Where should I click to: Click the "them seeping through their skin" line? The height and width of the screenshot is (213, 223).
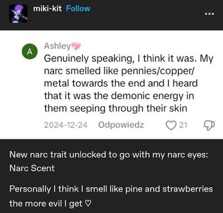(x=115, y=109)
